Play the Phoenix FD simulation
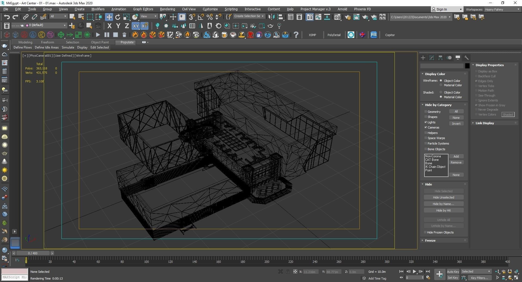522x282 pixels. coord(98,35)
